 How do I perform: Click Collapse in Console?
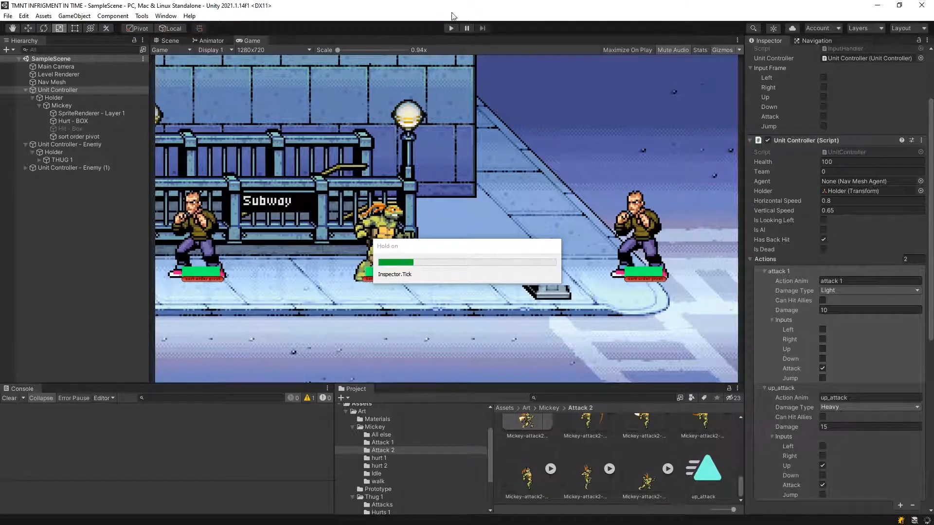(x=41, y=398)
